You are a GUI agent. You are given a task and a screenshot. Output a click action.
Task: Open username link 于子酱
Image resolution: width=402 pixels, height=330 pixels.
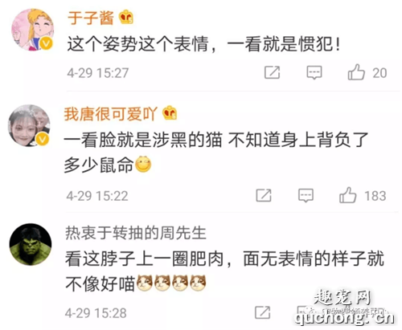pyautogui.click(x=91, y=18)
